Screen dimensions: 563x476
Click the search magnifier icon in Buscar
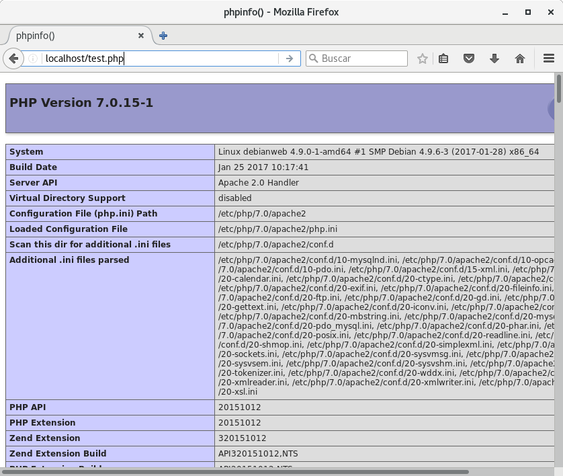pyautogui.click(x=313, y=58)
